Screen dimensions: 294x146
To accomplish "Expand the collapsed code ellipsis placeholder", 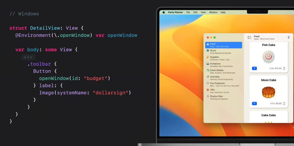I will tap(28, 57).
